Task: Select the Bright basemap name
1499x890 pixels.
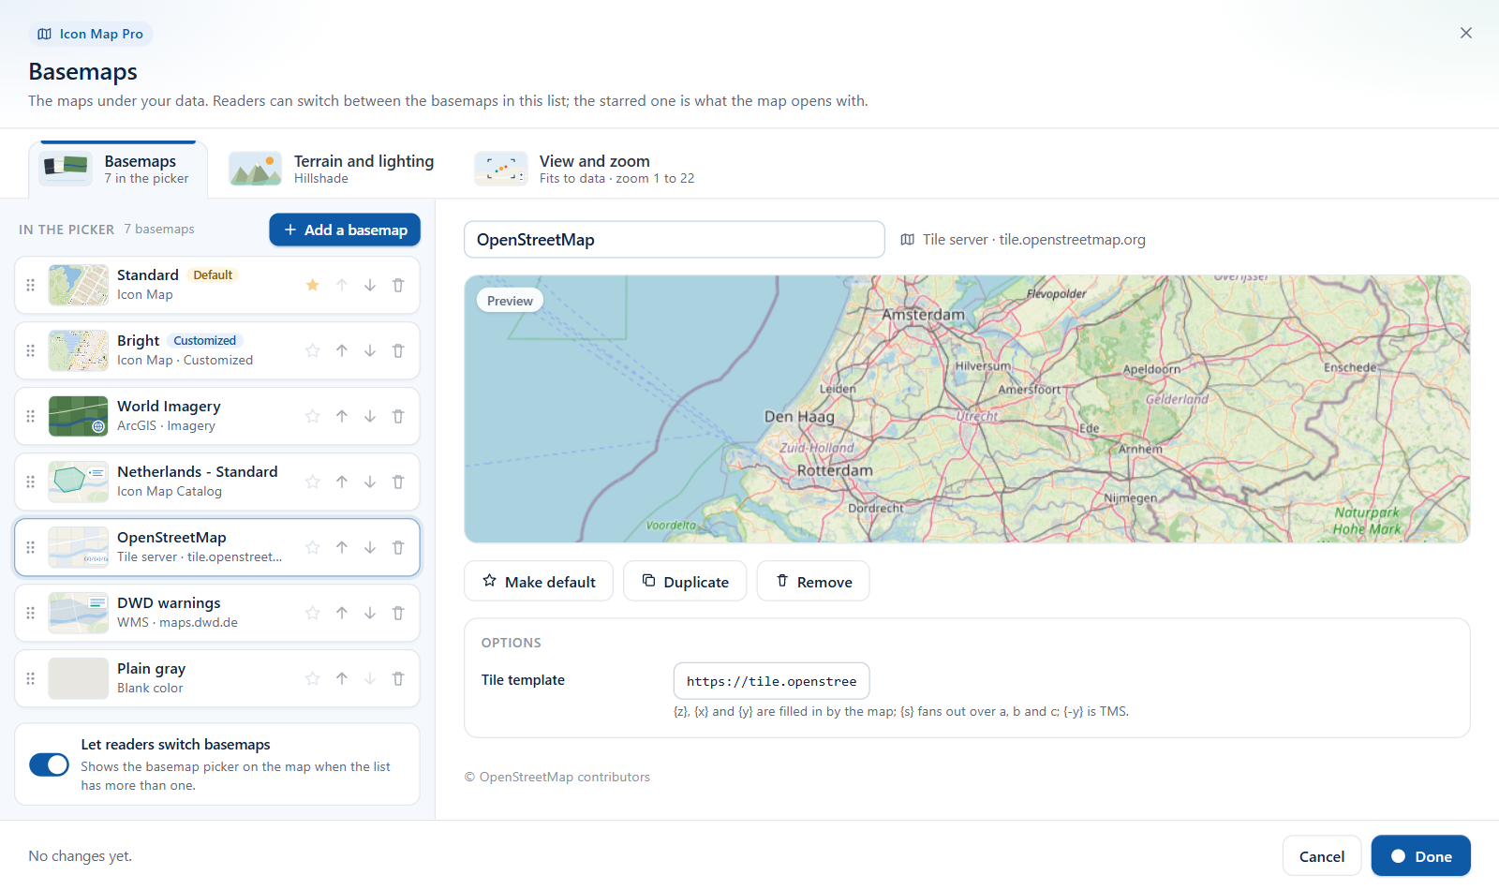Action: (x=139, y=340)
